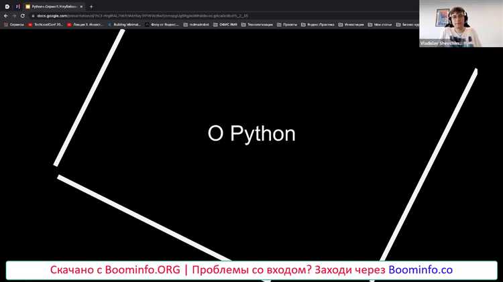503x282 pixels.
Task: Open the Проекты bookmark folder
Action: coord(287,24)
